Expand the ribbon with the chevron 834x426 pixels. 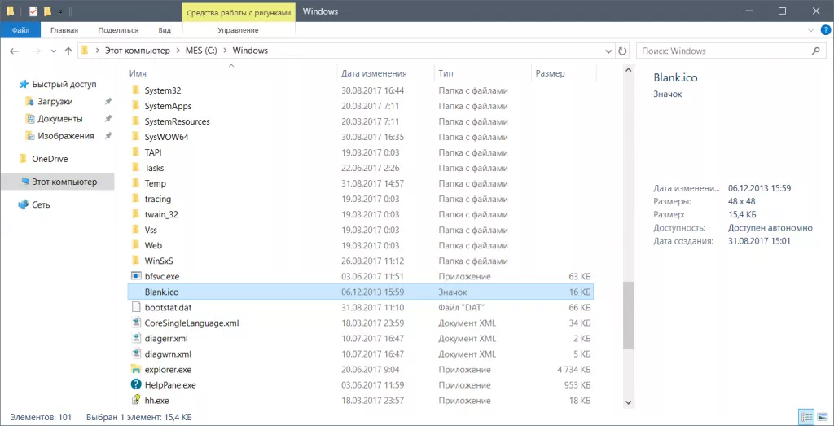808,30
